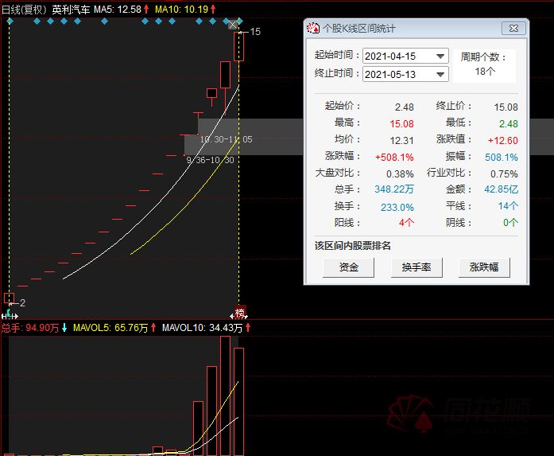Click the MAVOL10: 34.43万 readout
The height and width of the screenshot is (456, 554).
(202, 328)
